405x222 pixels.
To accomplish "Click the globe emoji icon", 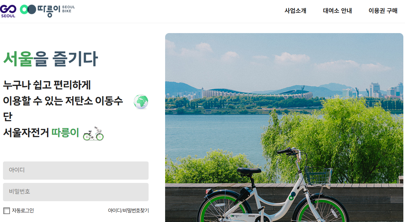I will click(141, 102).
